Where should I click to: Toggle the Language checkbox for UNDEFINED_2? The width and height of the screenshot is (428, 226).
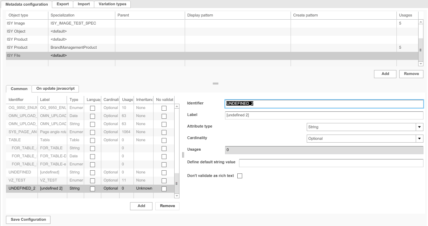pyautogui.click(x=93, y=189)
